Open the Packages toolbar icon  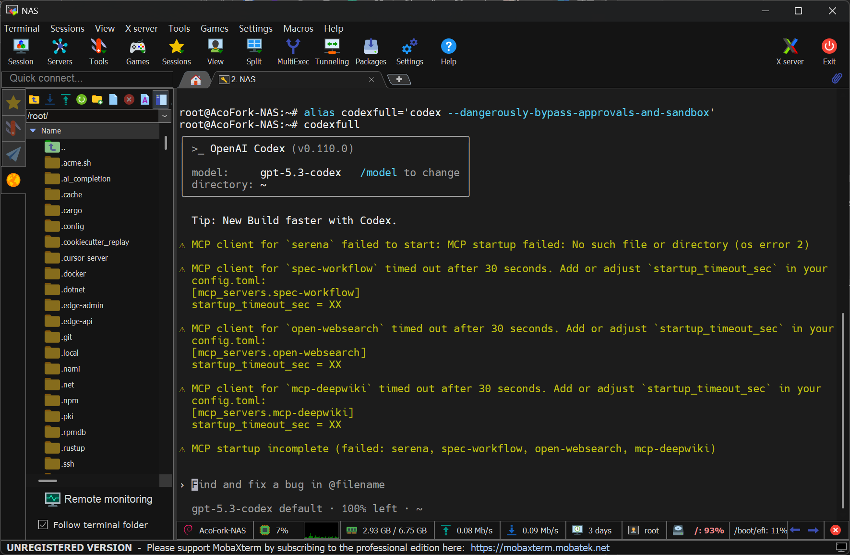pyautogui.click(x=371, y=51)
